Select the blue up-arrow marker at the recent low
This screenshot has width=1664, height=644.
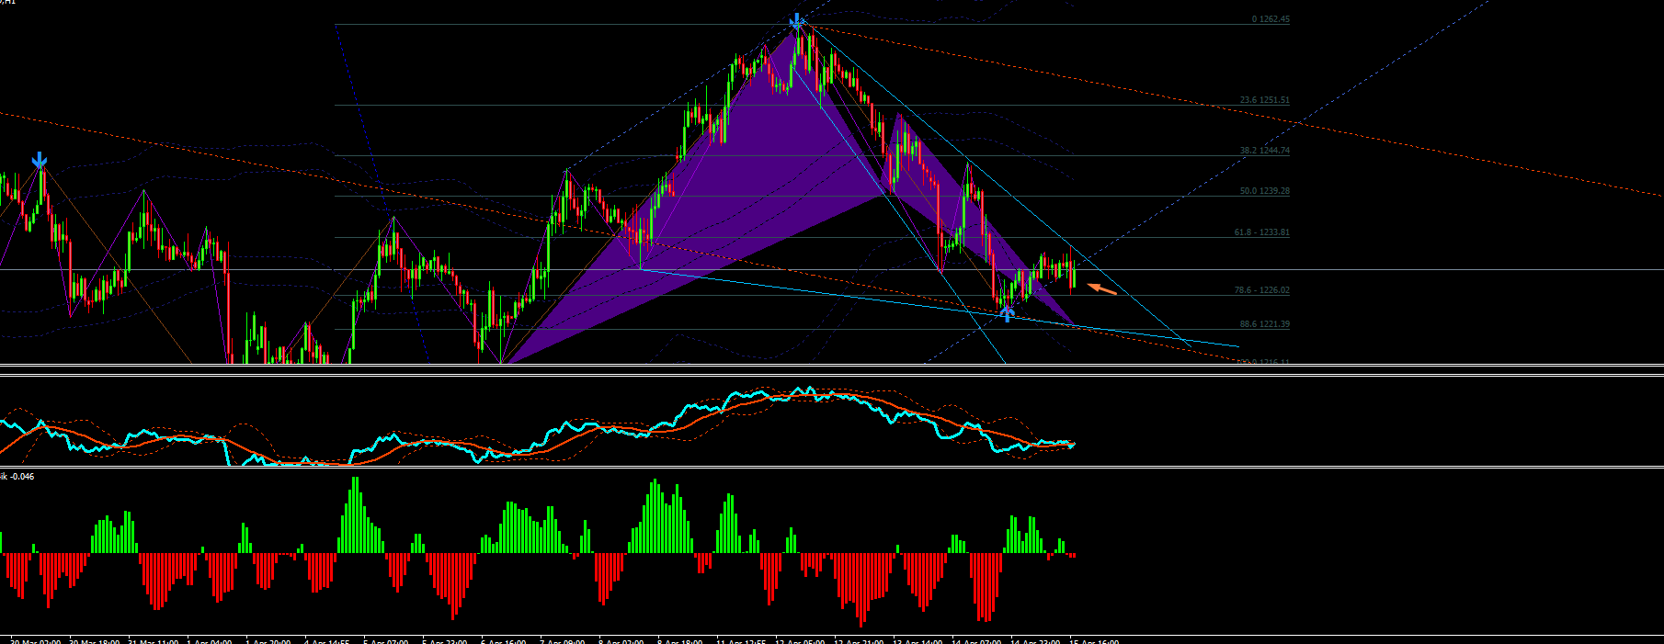point(1007,314)
